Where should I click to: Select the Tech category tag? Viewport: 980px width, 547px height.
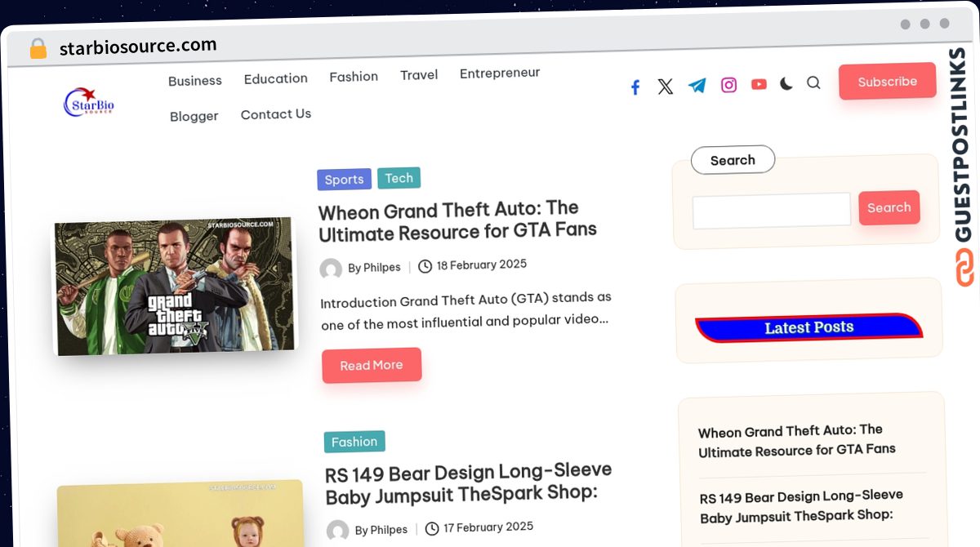click(399, 178)
